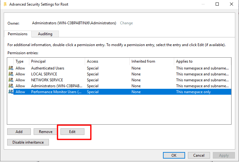This screenshot has height=162, width=239.
Task: Select the NETWORK SERVICE permission entry
Action: coord(119,80)
